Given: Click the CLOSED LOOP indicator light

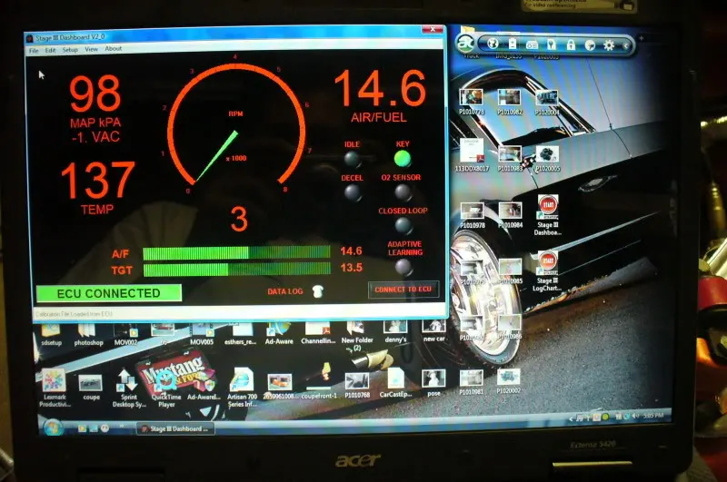Looking at the screenshot, I should [403, 225].
